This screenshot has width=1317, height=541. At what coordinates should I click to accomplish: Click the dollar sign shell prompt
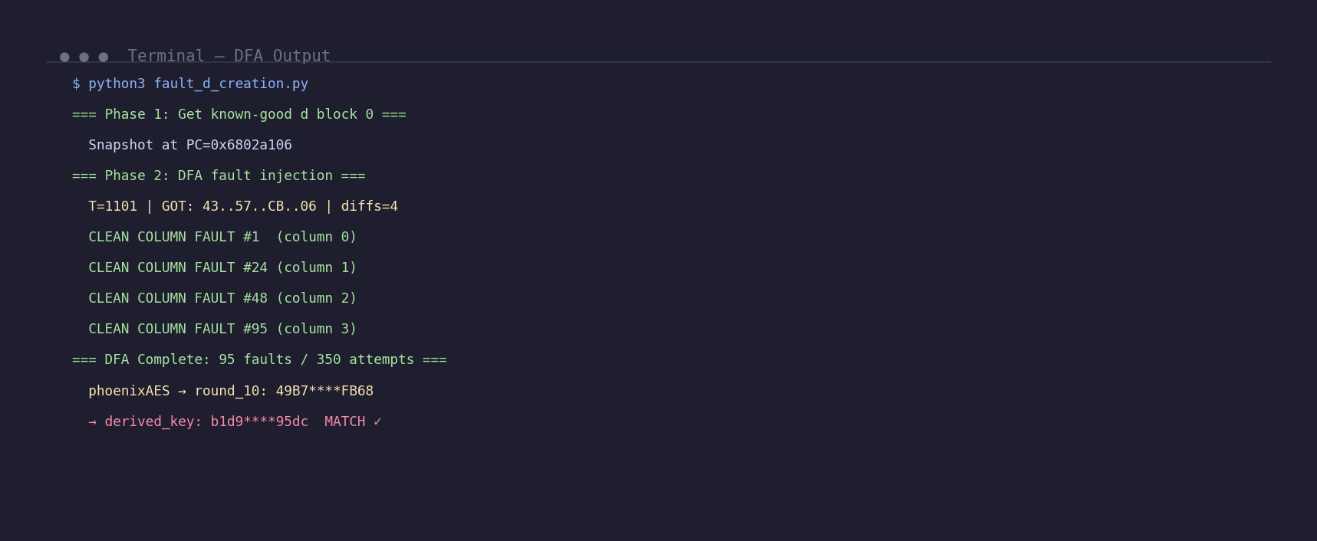click(x=76, y=84)
